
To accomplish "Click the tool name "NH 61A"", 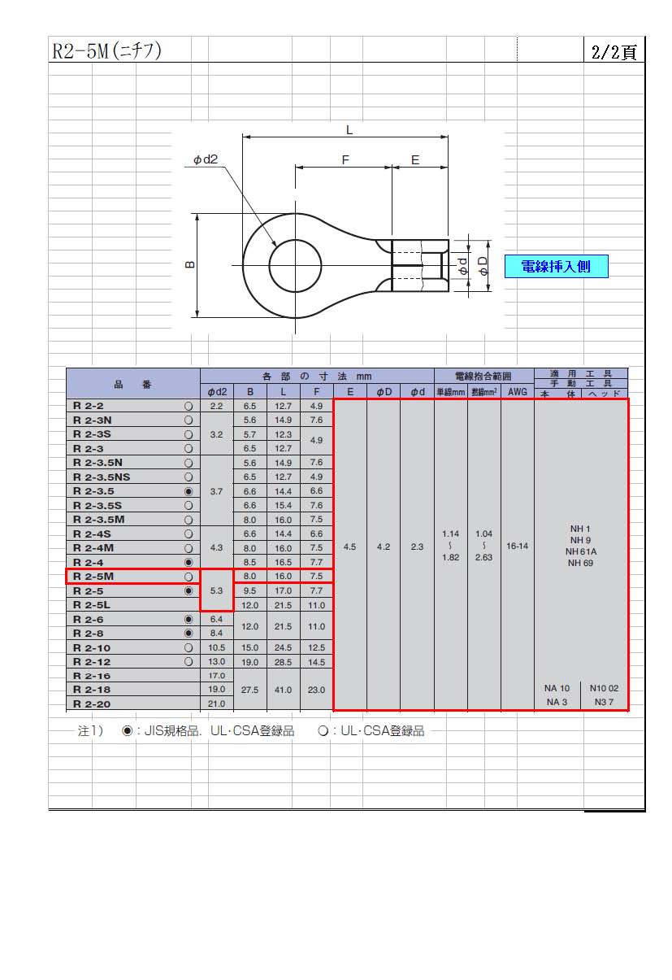I will [x=580, y=551].
